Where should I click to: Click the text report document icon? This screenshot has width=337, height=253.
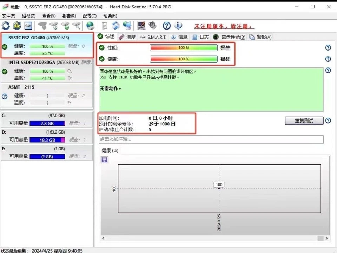click(105, 26)
